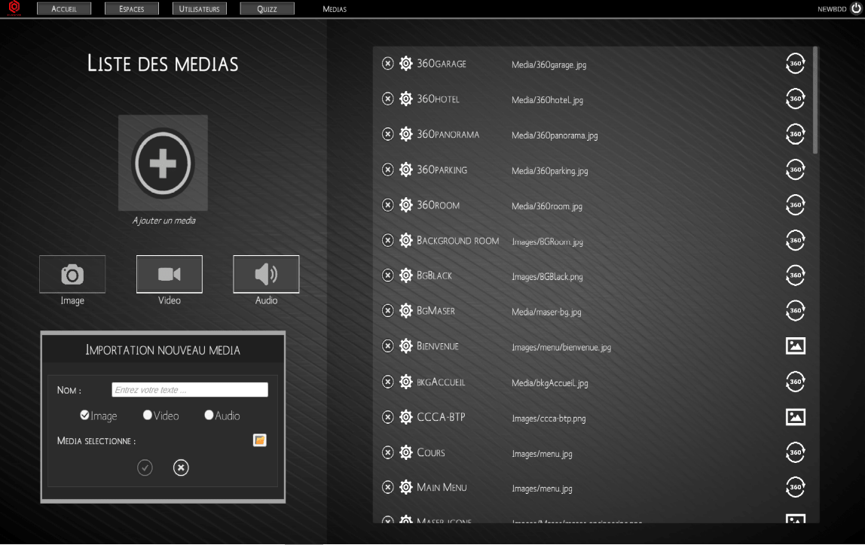Delete the 360PANORAMA media entry
The width and height of the screenshot is (865, 545).
(388, 134)
